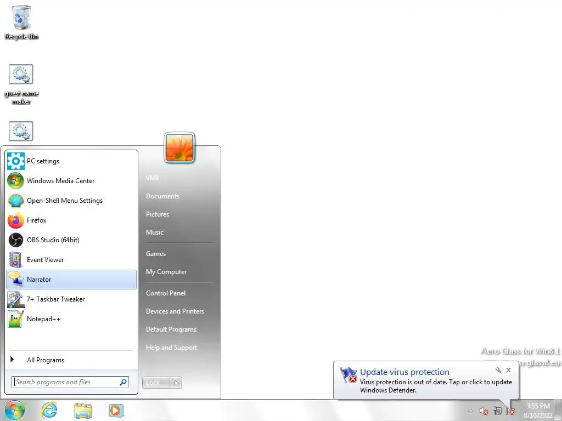Click the 7+ Taskbar Tweaker icon
The height and width of the screenshot is (421, 562).
[x=16, y=299]
